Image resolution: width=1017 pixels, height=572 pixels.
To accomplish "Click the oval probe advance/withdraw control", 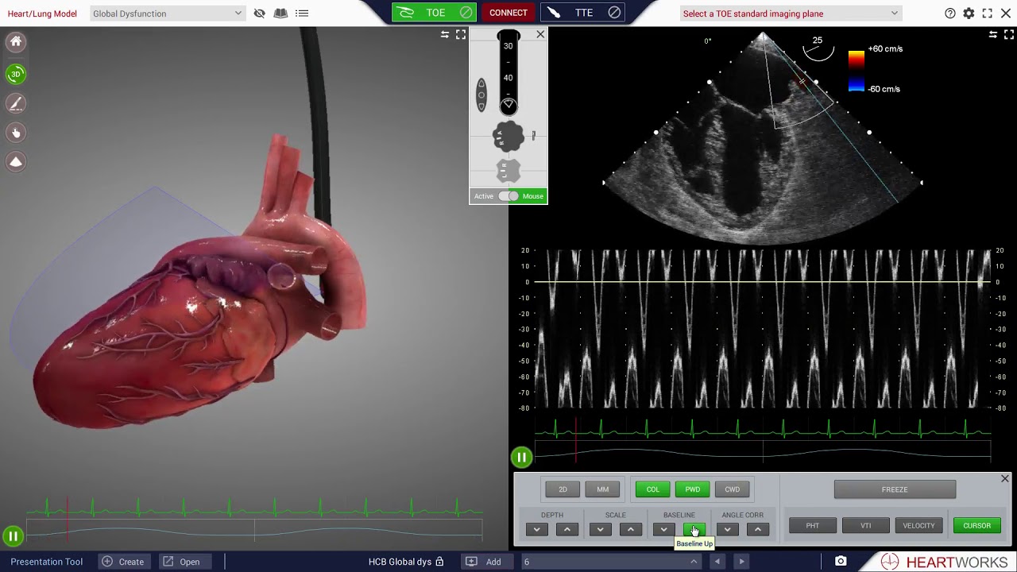I will click(x=481, y=95).
